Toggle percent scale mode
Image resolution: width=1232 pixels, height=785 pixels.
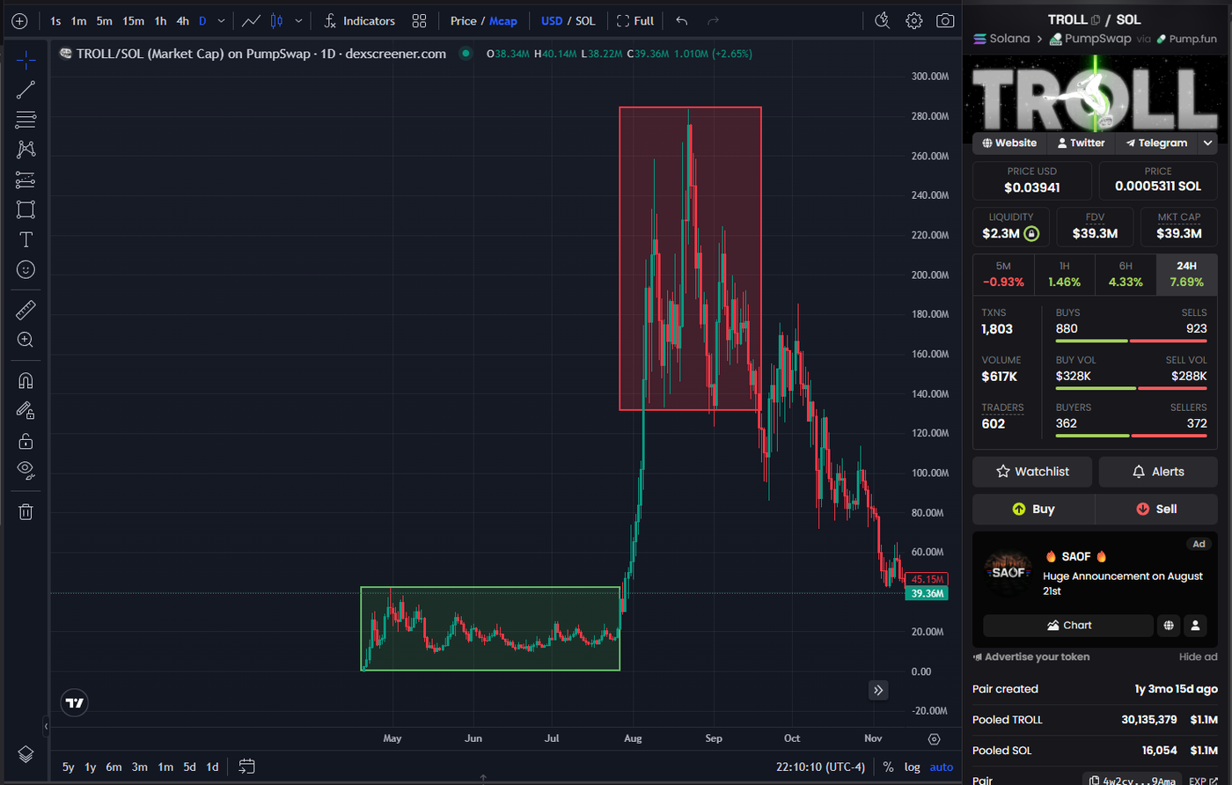(888, 767)
